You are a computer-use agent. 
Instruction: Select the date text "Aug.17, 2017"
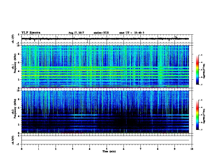point(76,33)
